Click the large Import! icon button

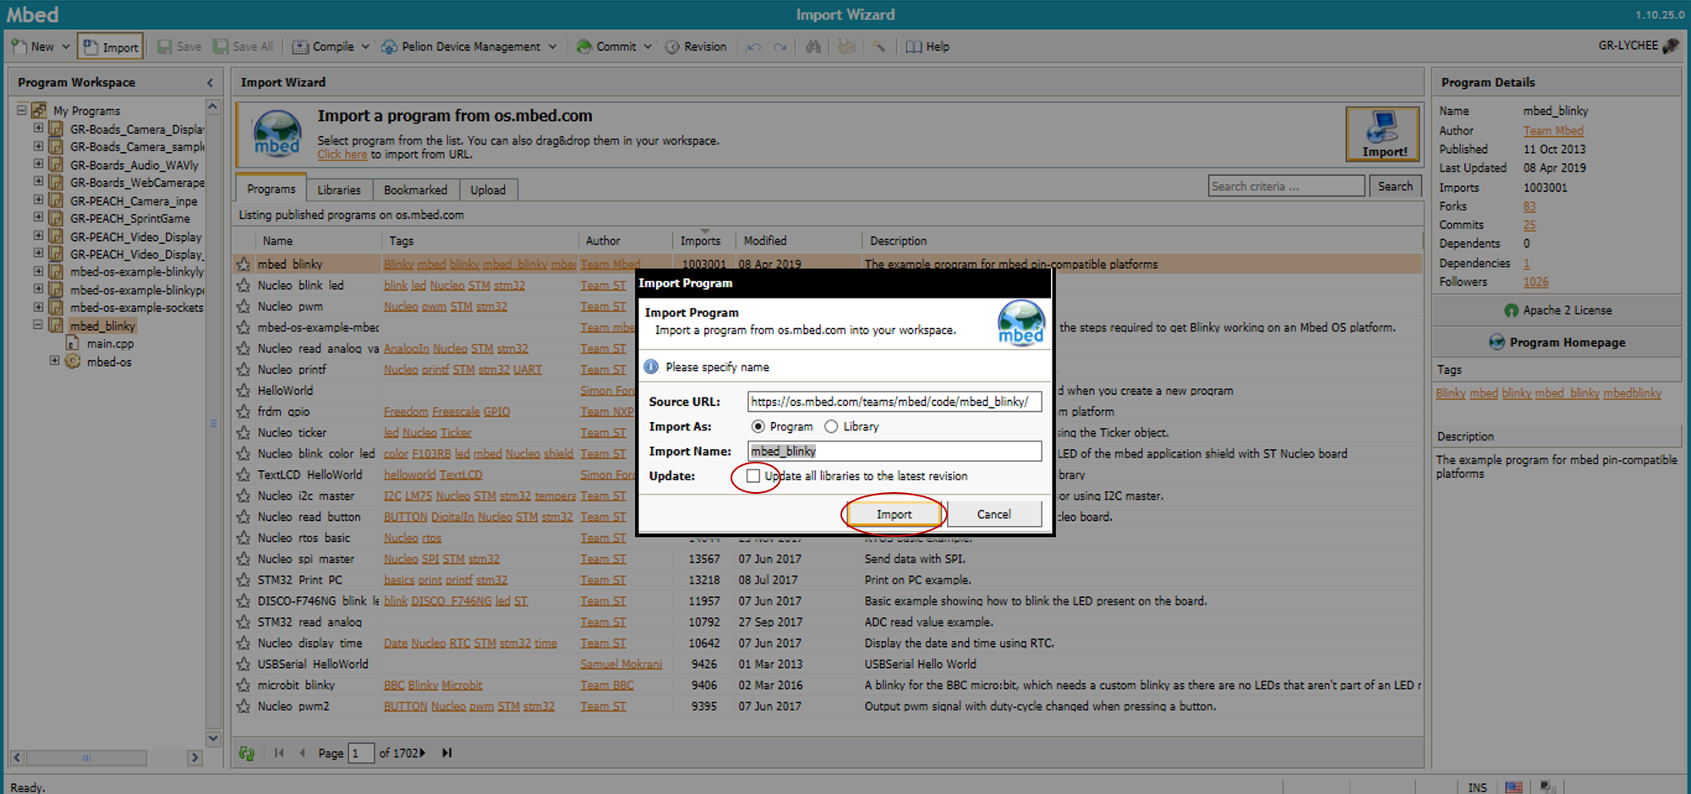pos(1382,134)
